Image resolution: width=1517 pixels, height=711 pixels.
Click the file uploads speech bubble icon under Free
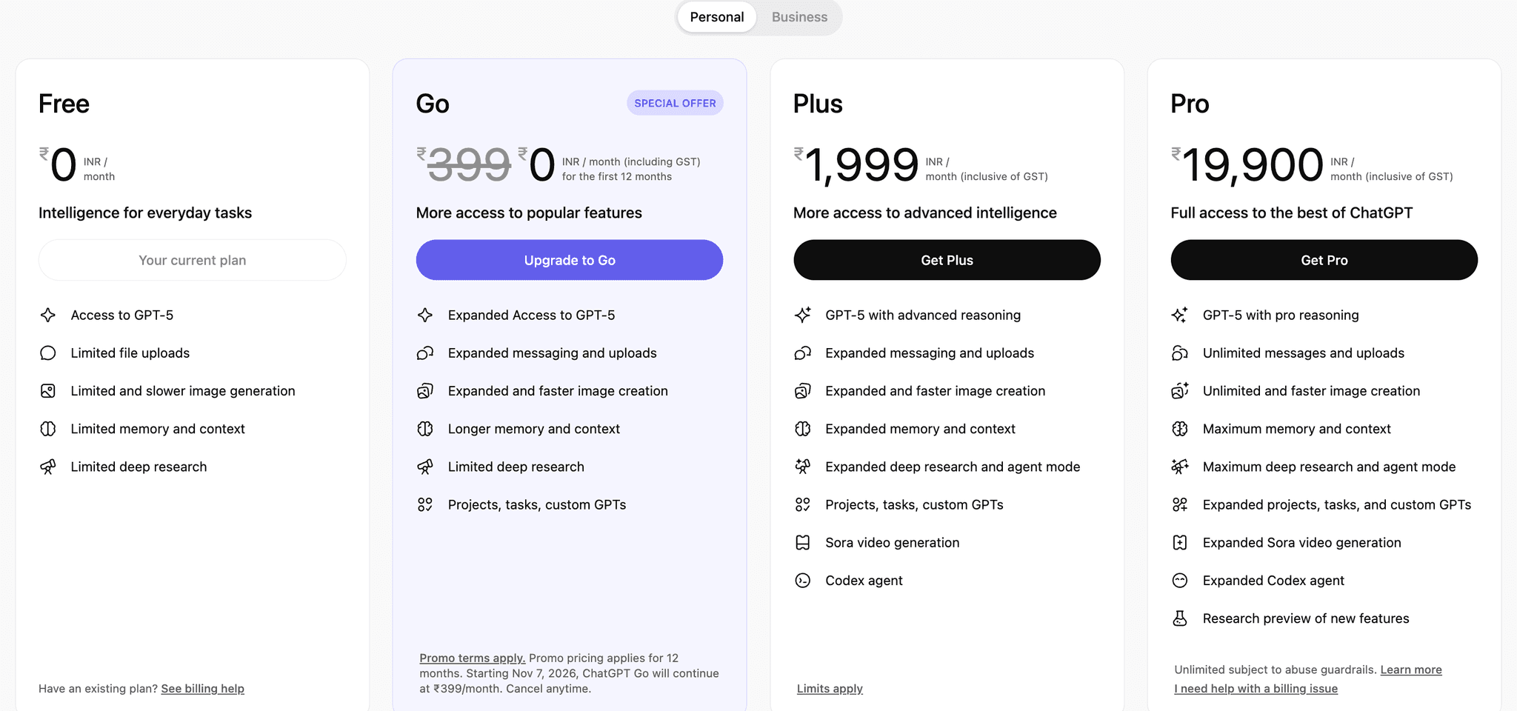coord(48,353)
